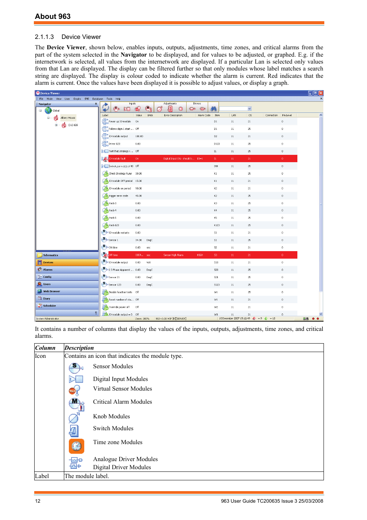Click the icon of 'IO module restarts' row
Screen dimensions: 367x520
click(x=104, y=232)
